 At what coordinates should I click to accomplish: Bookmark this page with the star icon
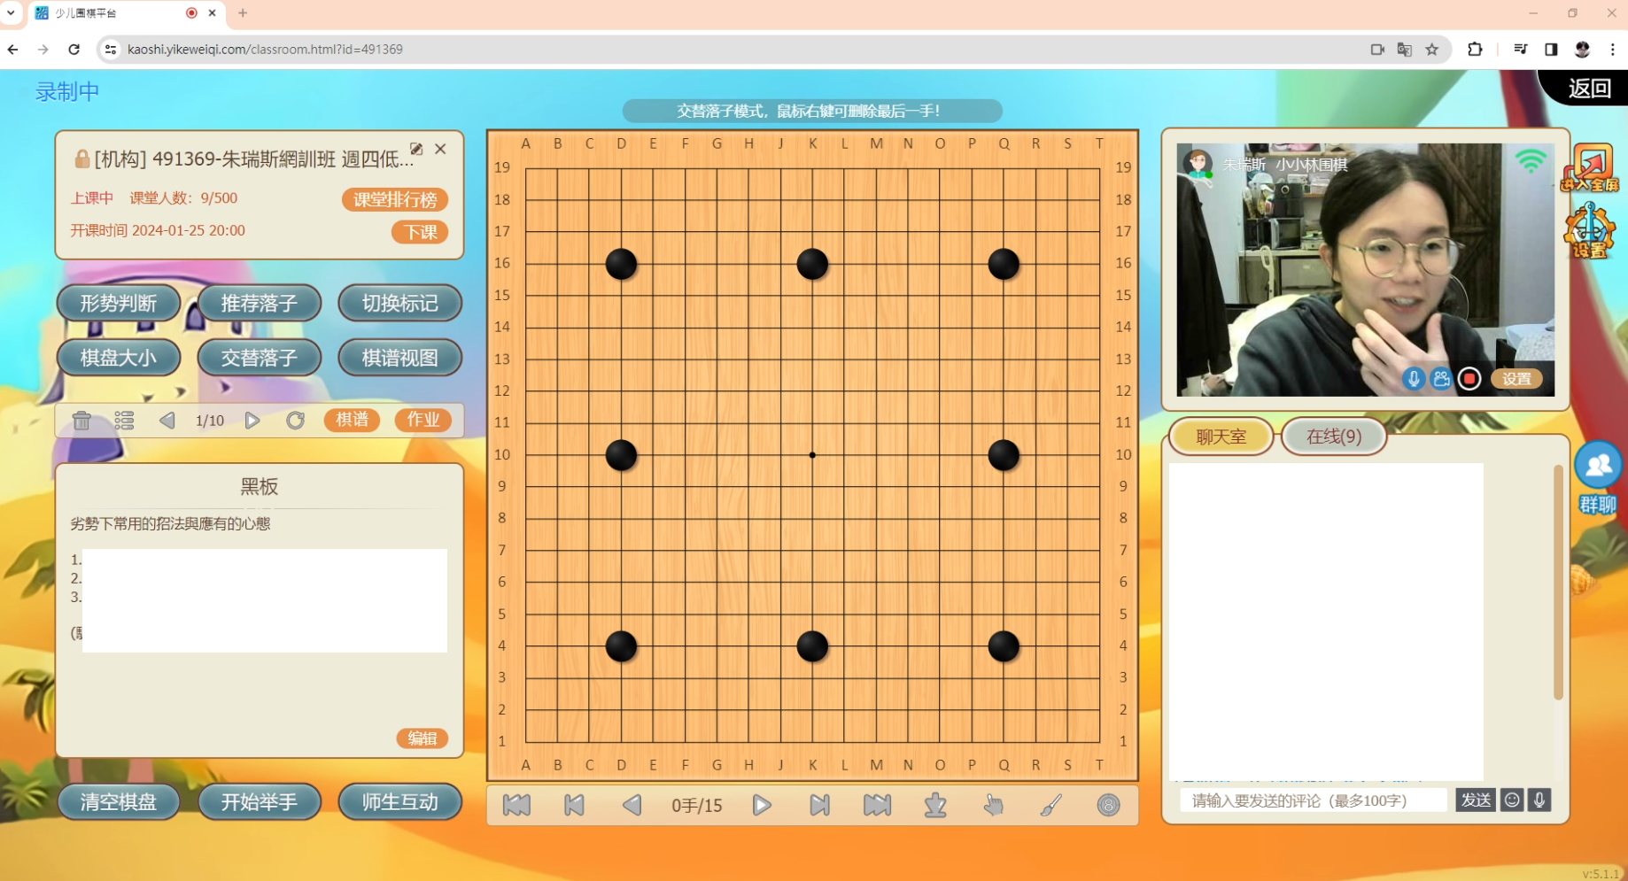[x=1432, y=50]
